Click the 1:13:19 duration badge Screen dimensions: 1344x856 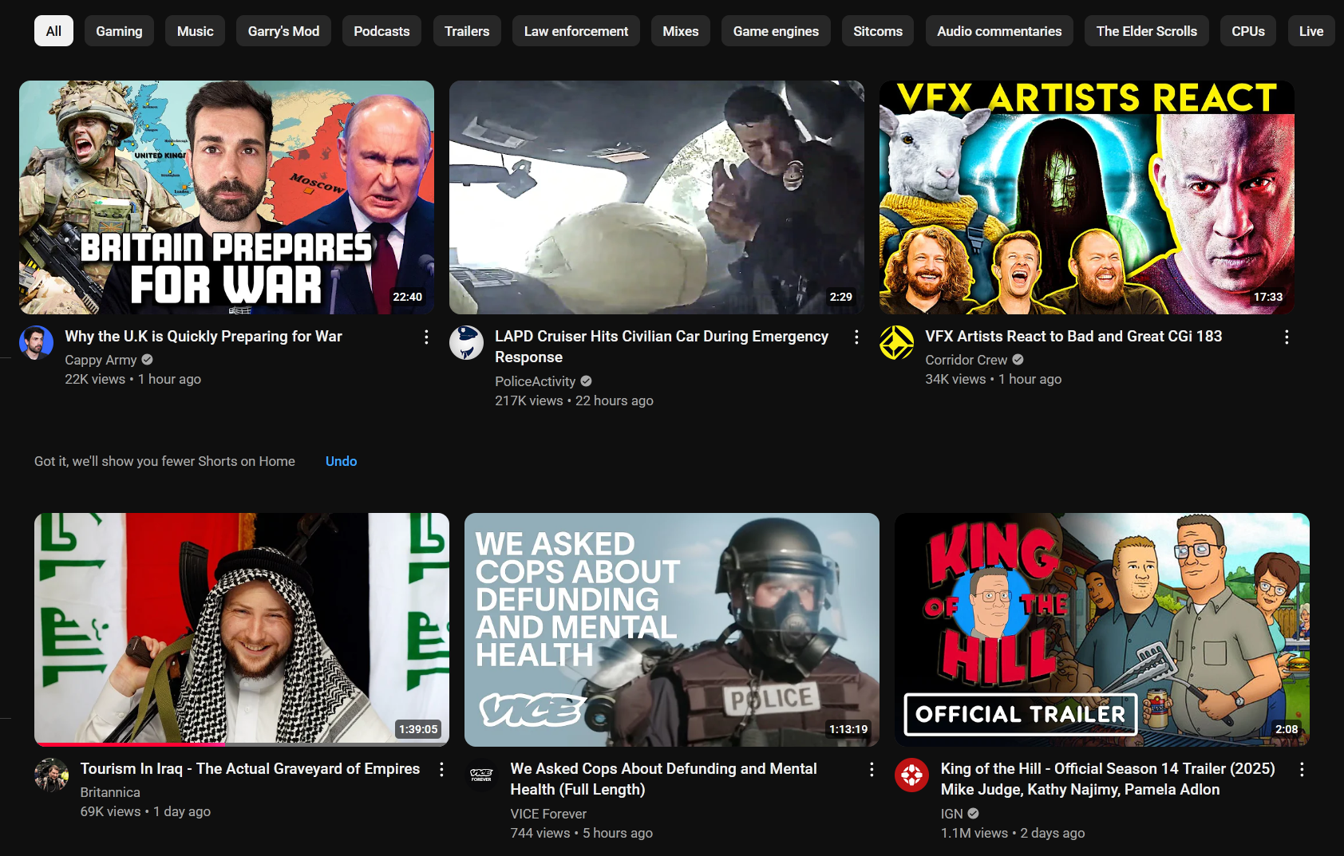(x=848, y=729)
